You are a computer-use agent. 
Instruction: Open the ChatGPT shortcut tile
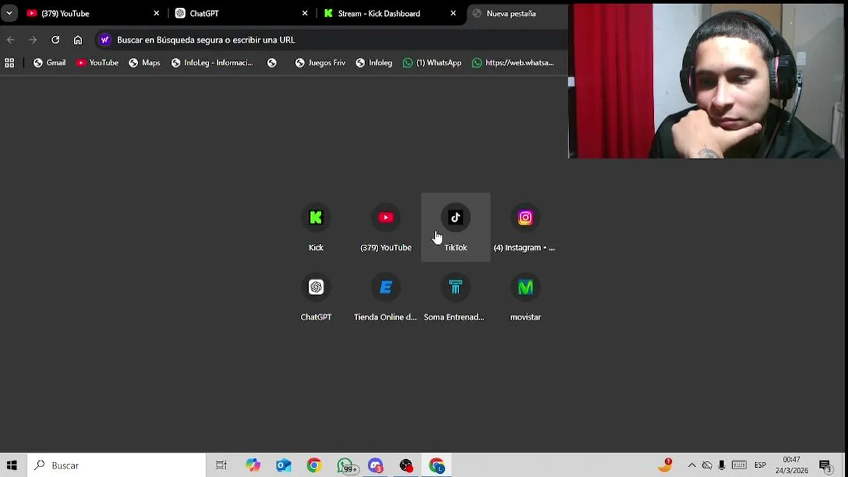point(316,297)
